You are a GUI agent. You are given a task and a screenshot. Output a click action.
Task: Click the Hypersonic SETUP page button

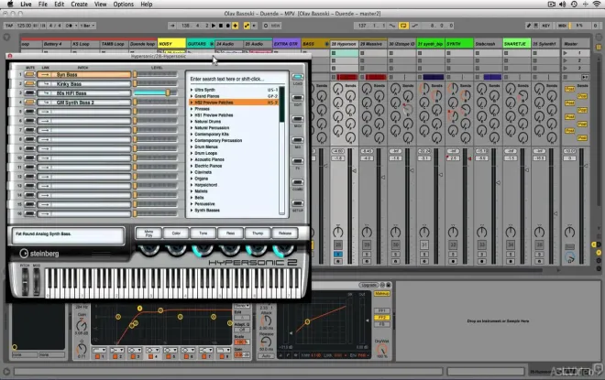(298, 203)
